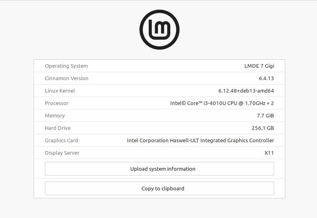Select the Linux Kernel label
The width and height of the screenshot is (317, 218).
60,91
